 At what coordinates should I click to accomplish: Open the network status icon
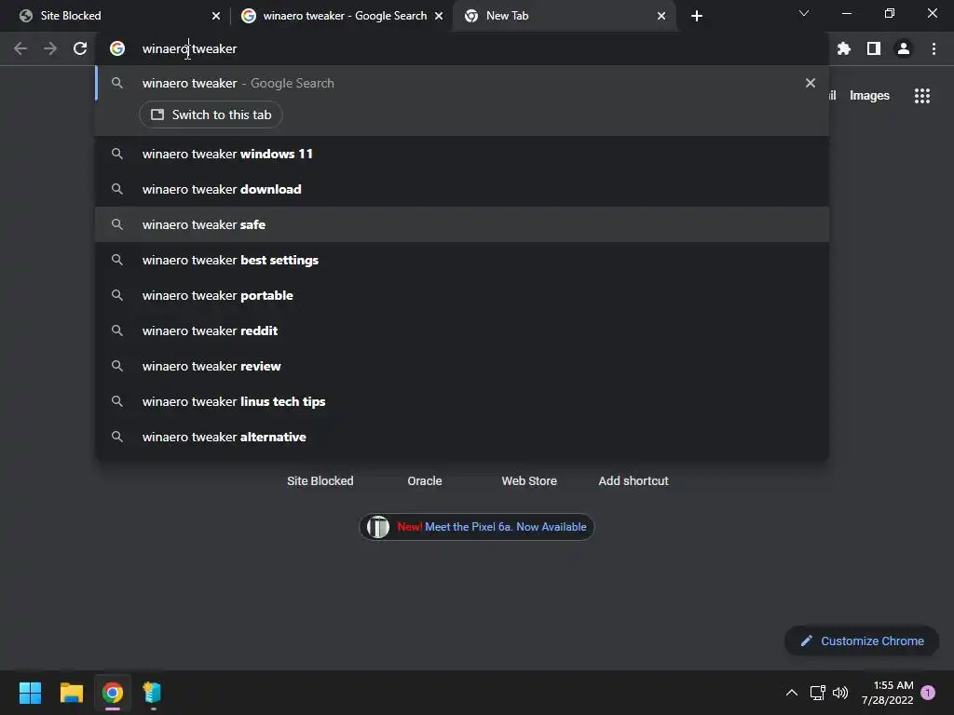pyautogui.click(x=817, y=693)
